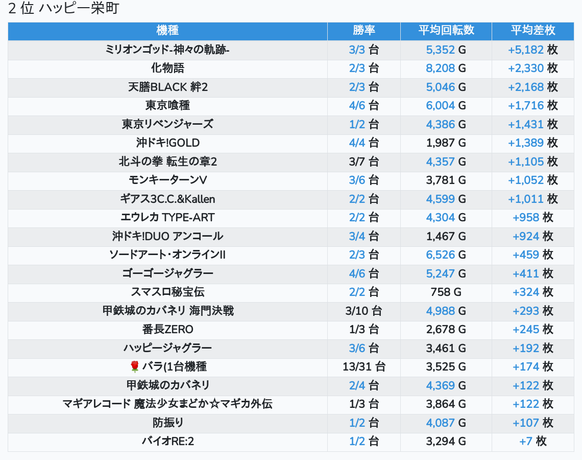
Task: Select the 沖ドキ!DUO アンコール machine name
Action: click(x=167, y=236)
